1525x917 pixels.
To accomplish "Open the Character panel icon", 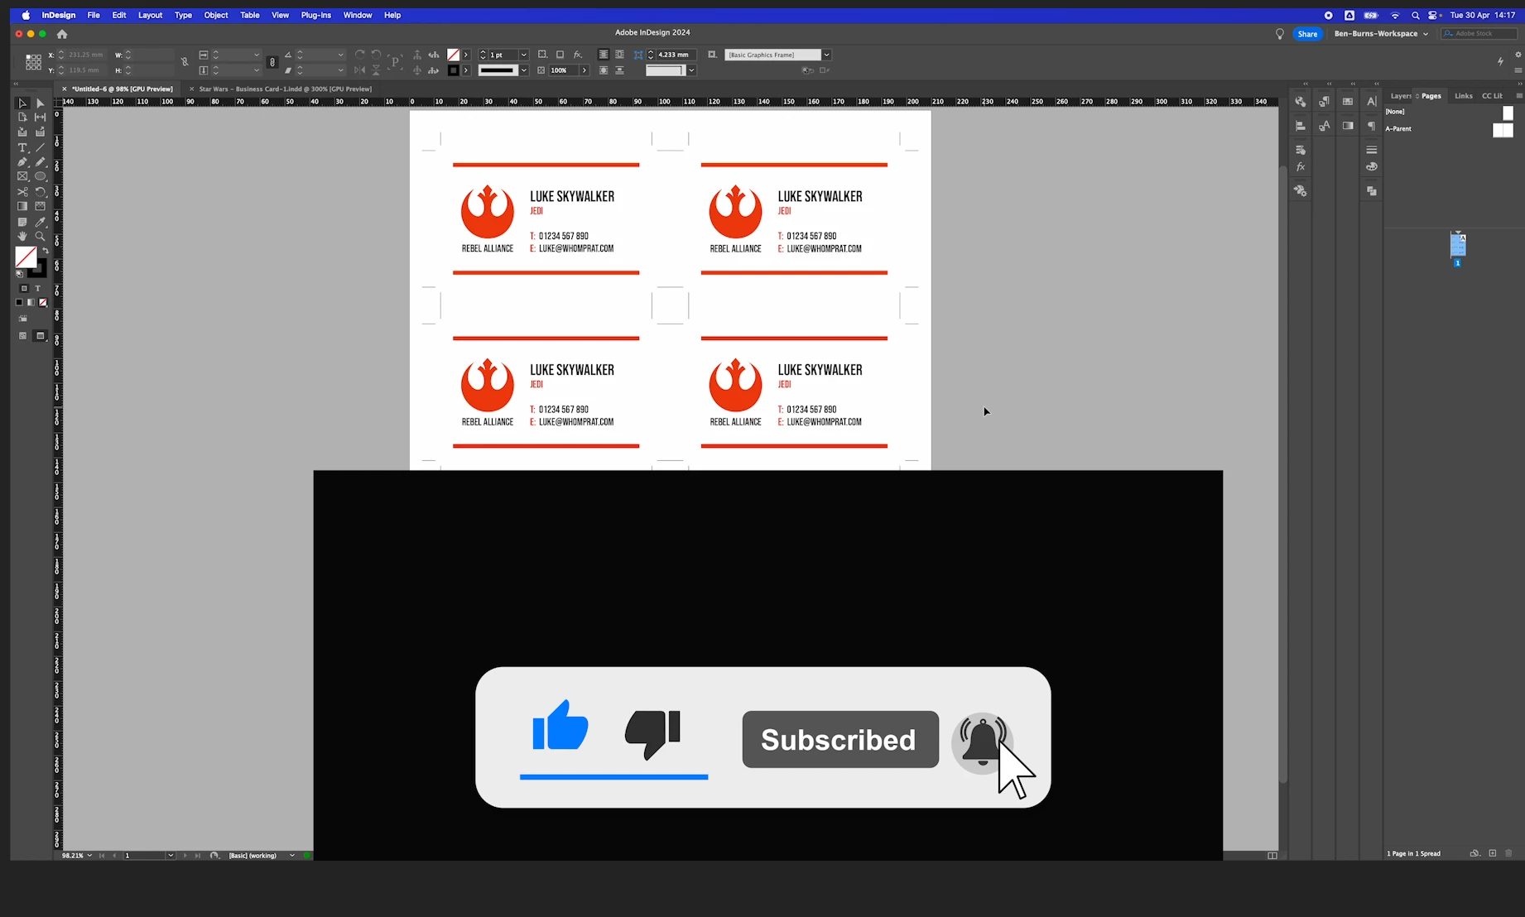I will point(1372,102).
